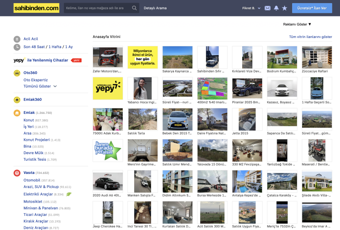Click the sahibinden.com logo
The height and width of the screenshot is (230, 340).
[x=36, y=8]
